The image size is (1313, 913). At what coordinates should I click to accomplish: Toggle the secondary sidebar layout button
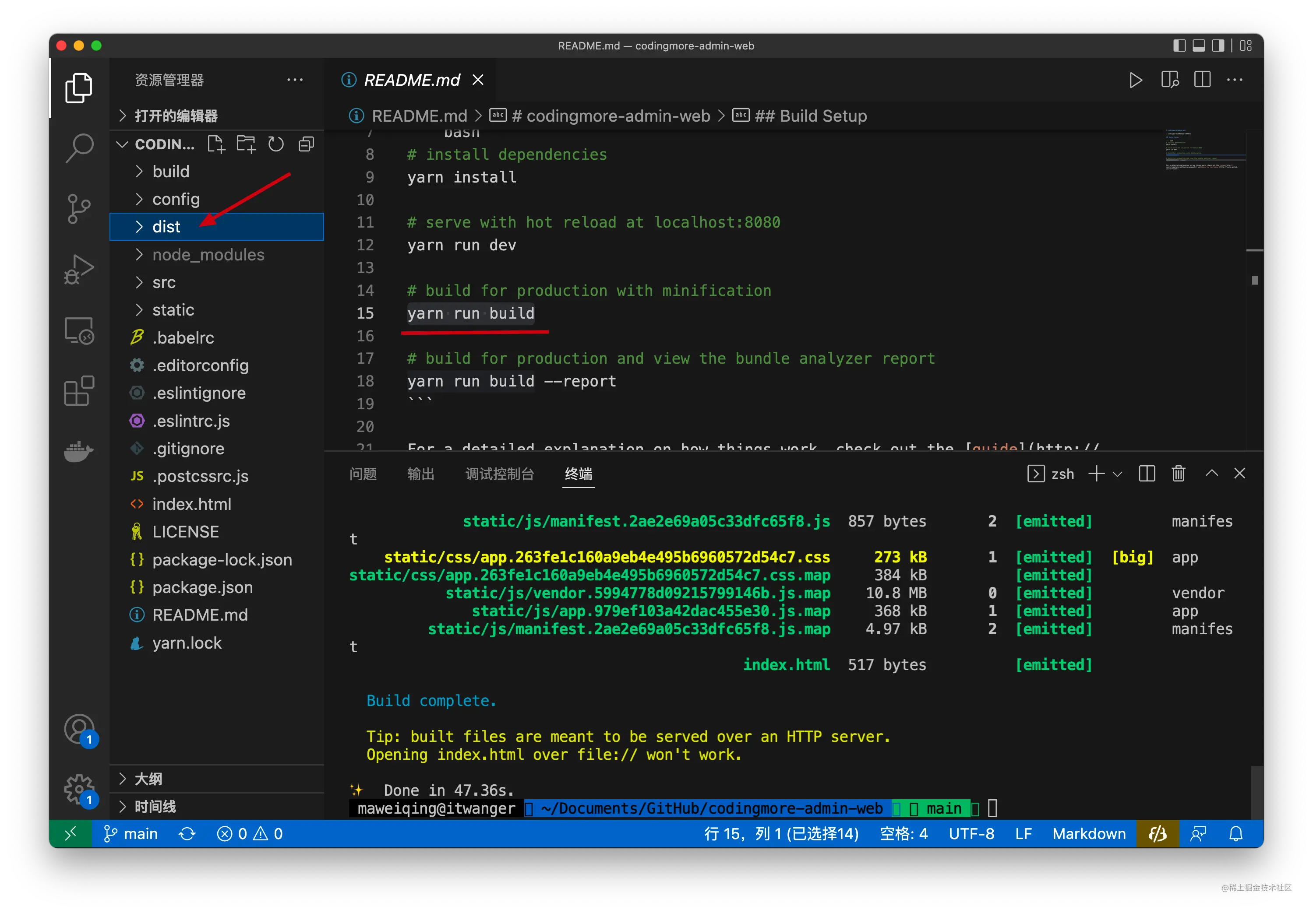(x=1218, y=46)
